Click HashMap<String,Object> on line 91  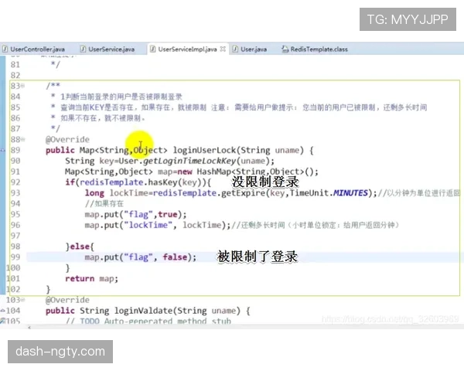[251, 172]
